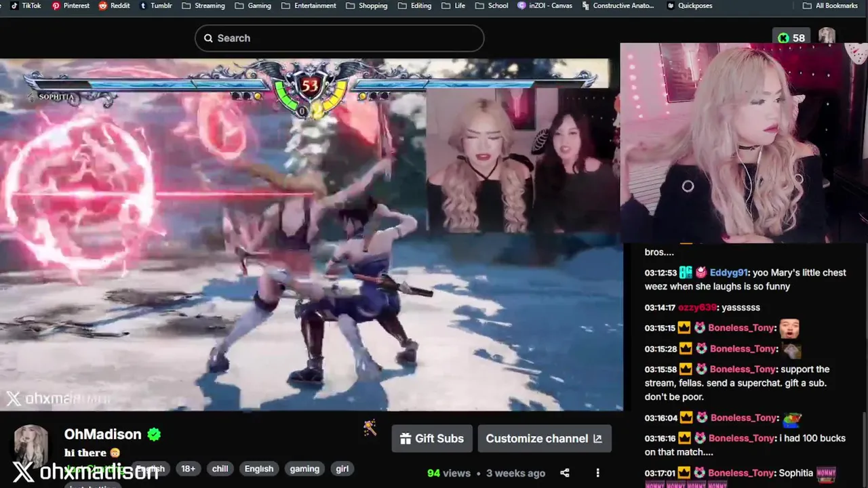
Task: Click the '94 views' text
Action: point(449,473)
